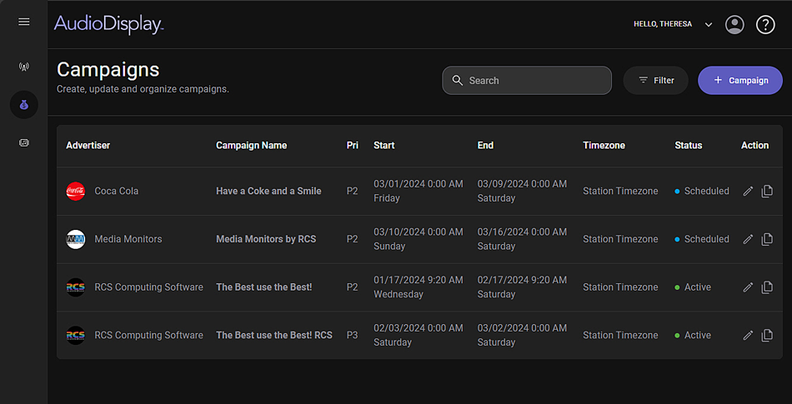This screenshot has height=404, width=792.
Task: Open the user profile avatar icon
Action: 734,24
